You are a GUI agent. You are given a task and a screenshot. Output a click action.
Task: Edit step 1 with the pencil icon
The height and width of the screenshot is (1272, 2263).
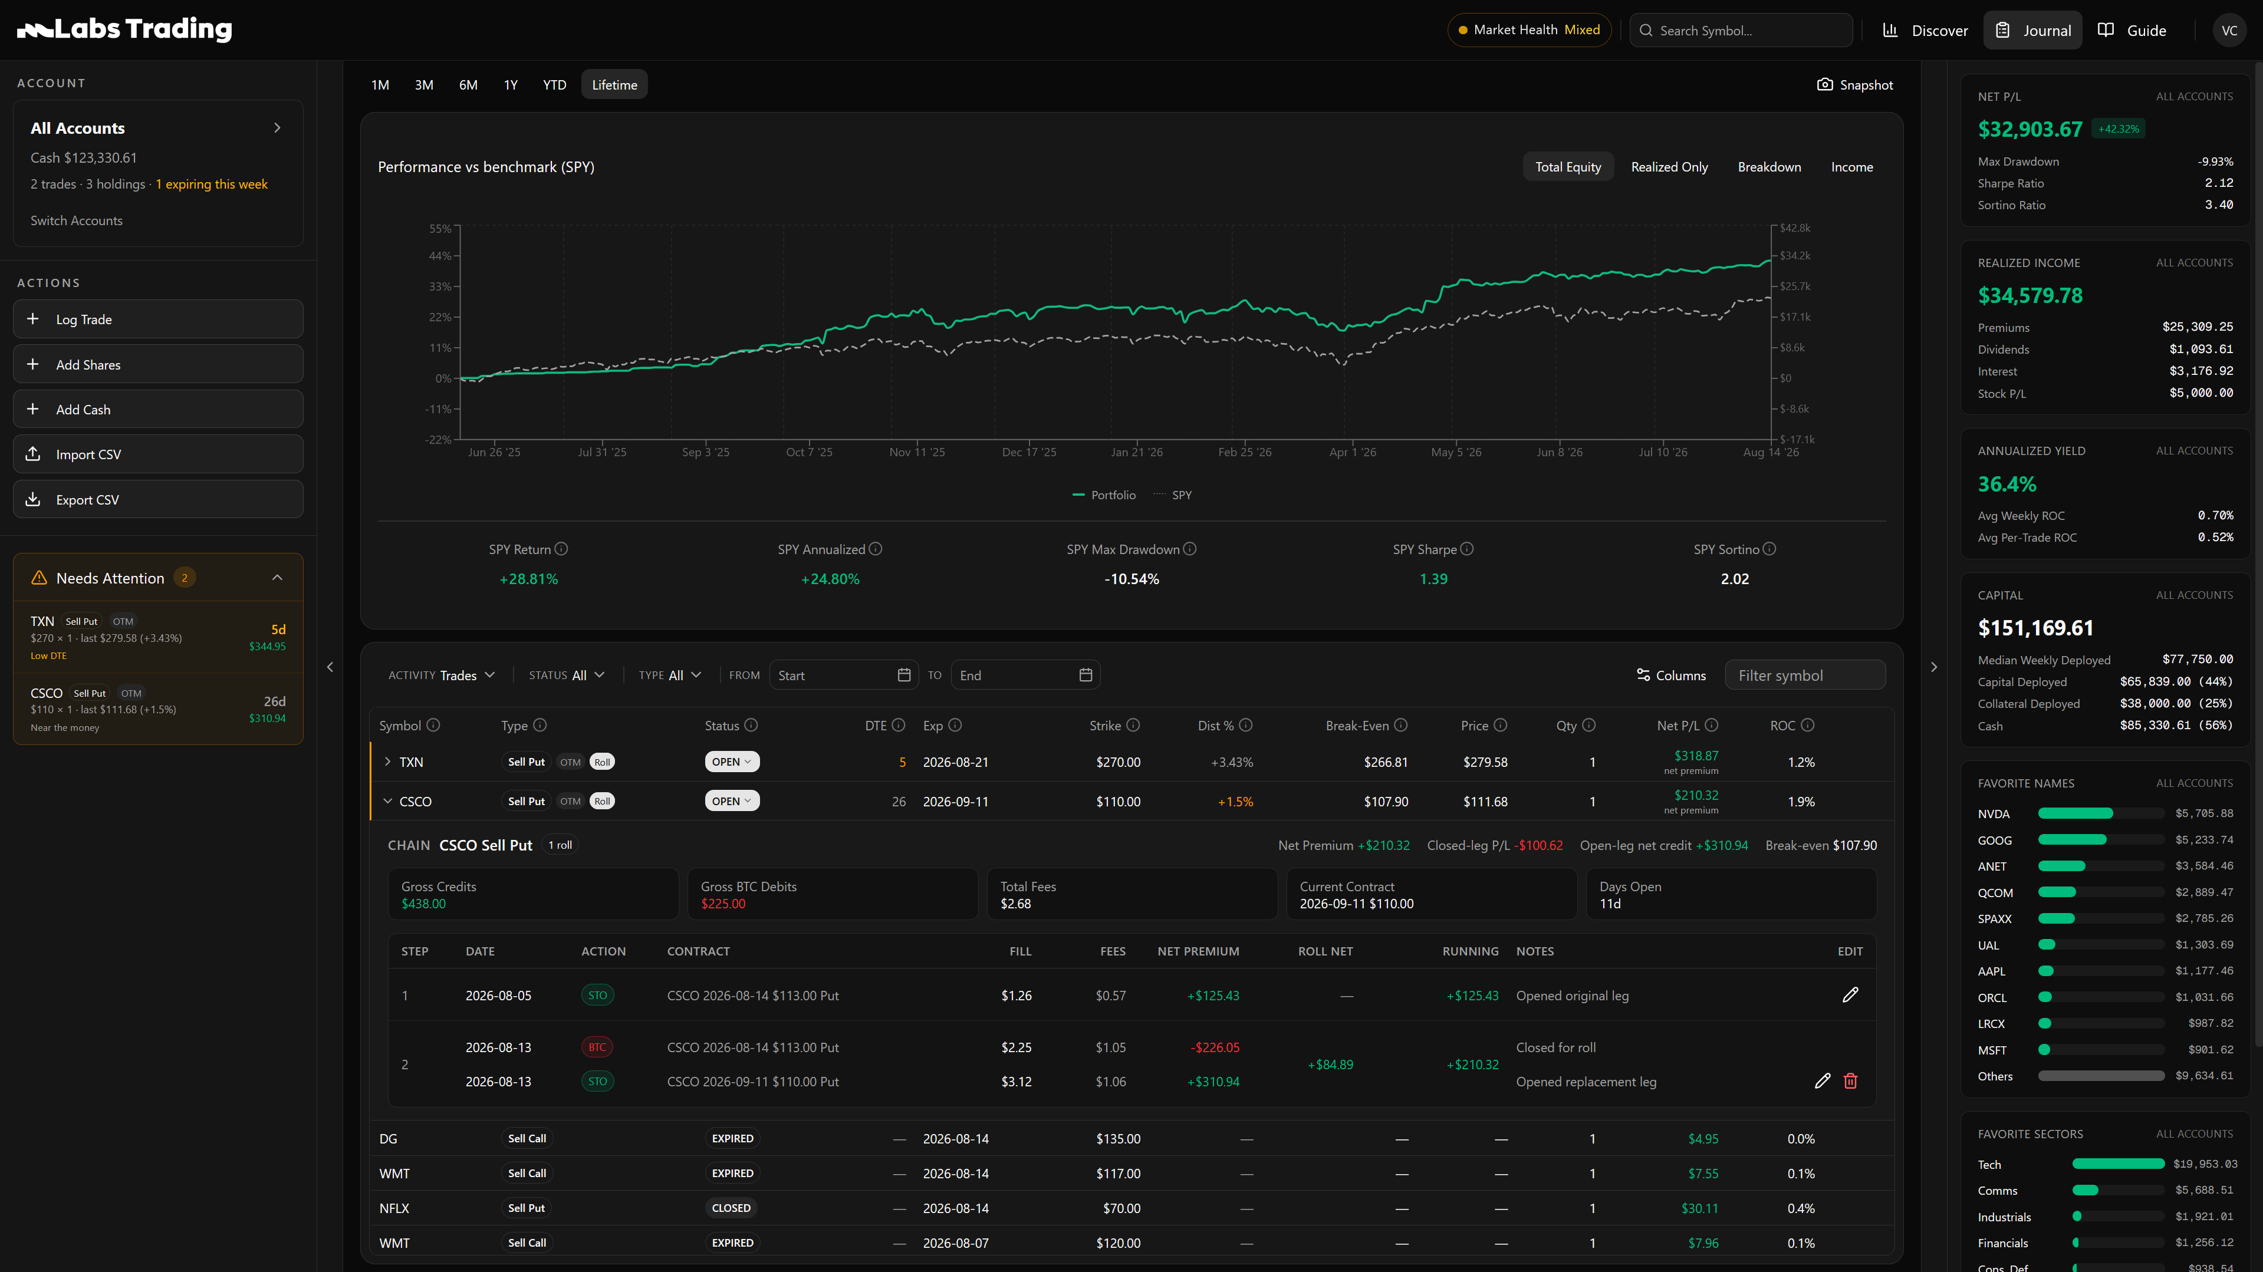pos(1850,994)
